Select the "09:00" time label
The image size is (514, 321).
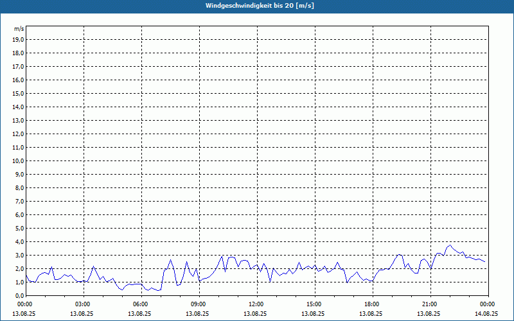tap(199, 304)
